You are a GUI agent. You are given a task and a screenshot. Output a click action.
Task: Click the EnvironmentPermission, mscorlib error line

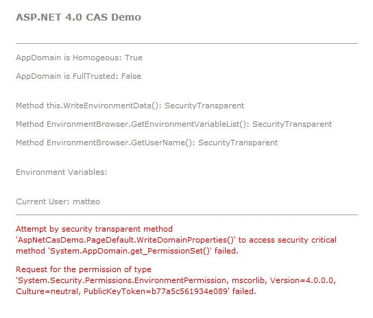click(x=176, y=280)
